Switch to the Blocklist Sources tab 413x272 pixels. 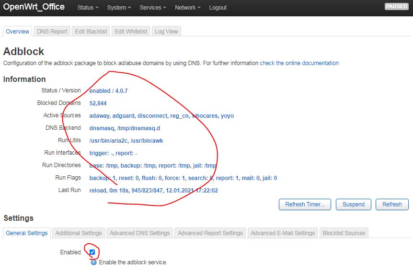pos(344,233)
